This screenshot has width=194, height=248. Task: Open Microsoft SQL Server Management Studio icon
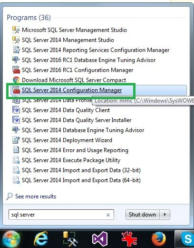click(16, 30)
